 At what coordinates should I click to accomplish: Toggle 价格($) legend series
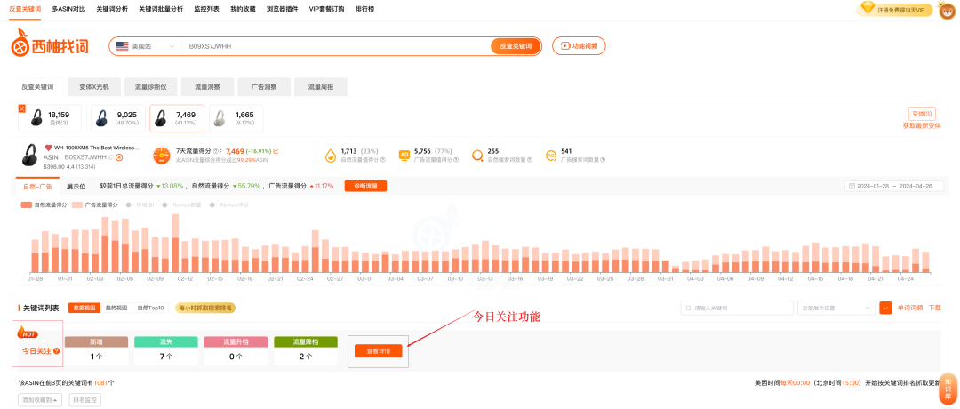click(x=139, y=204)
